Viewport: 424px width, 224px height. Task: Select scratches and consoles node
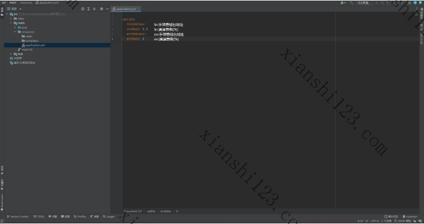point(22,63)
